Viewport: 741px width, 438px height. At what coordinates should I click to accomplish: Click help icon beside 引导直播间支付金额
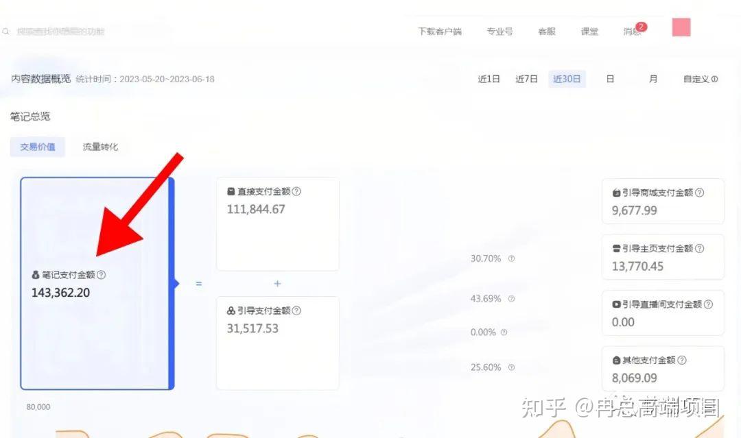(708, 304)
